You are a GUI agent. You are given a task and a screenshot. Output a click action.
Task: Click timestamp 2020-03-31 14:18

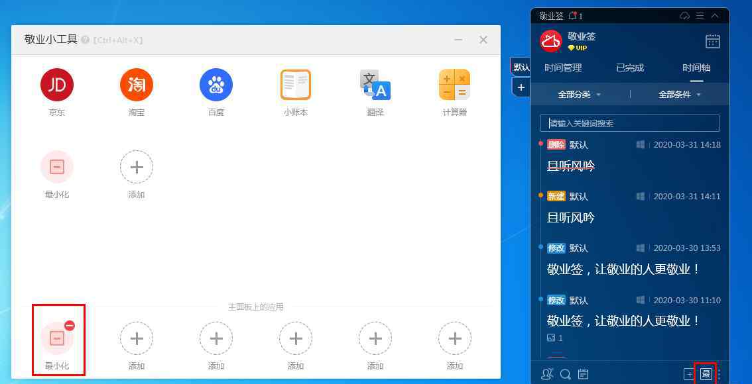[687, 144]
